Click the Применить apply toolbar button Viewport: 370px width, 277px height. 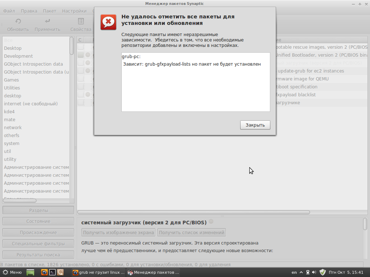[47, 25]
